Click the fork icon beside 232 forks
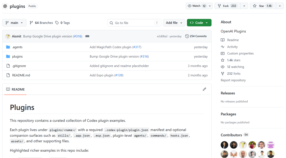This screenshot has height=158, width=286. 222,73
